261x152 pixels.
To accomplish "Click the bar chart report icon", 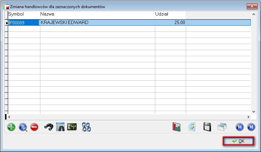I will (x=177, y=127).
